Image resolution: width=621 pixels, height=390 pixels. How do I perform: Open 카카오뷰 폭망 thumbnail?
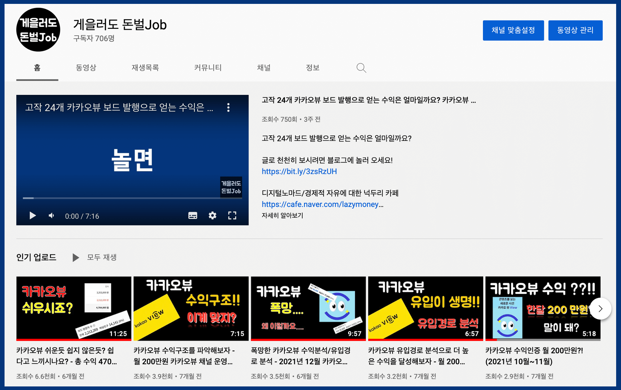[x=308, y=309]
